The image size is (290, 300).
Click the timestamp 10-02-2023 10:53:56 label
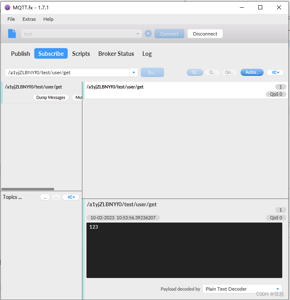pos(123,218)
